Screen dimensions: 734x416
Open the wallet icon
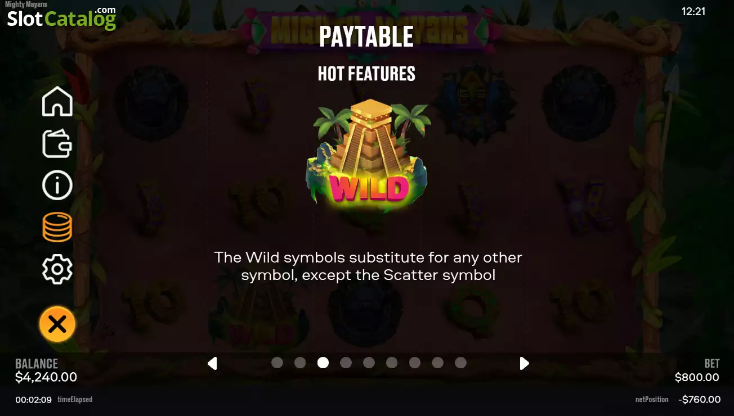tap(57, 143)
